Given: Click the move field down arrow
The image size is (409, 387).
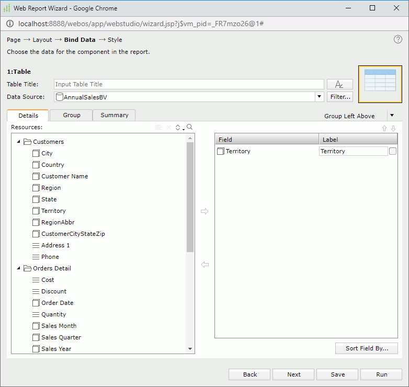Looking at the screenshot, I should point(393,128).
